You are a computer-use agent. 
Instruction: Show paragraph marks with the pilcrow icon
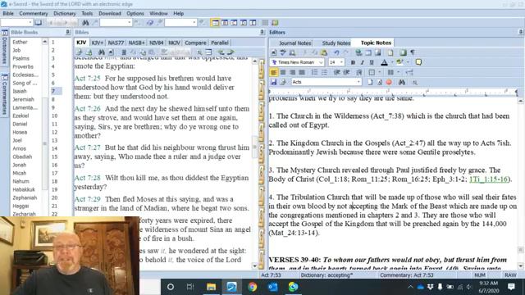(413, 52)
